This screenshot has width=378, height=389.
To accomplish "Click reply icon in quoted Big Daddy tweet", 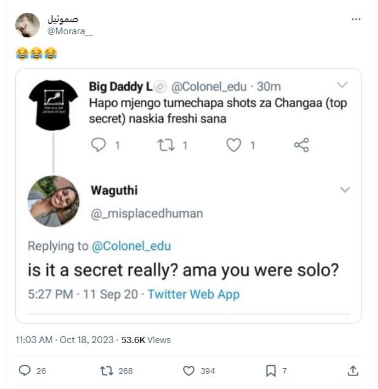I will click(x=98, y=145).
